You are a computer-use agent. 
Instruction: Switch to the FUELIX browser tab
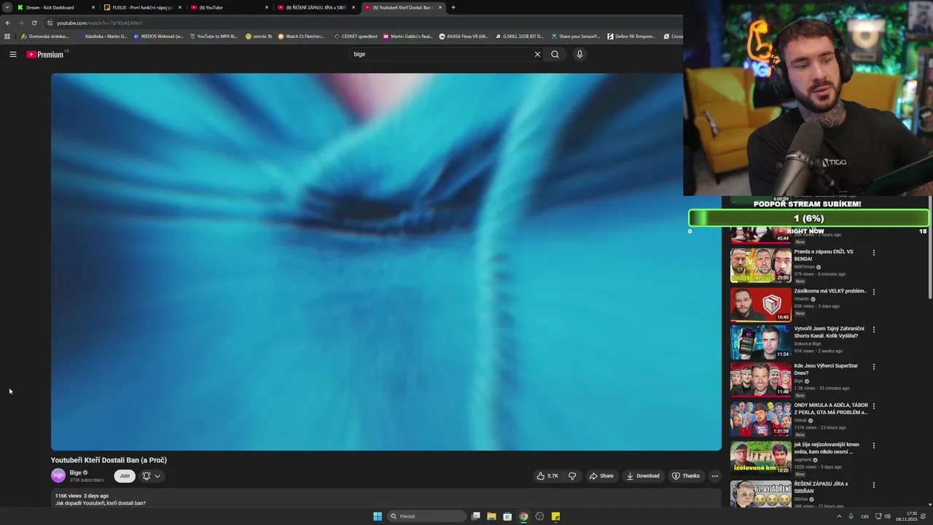point(142,7)
